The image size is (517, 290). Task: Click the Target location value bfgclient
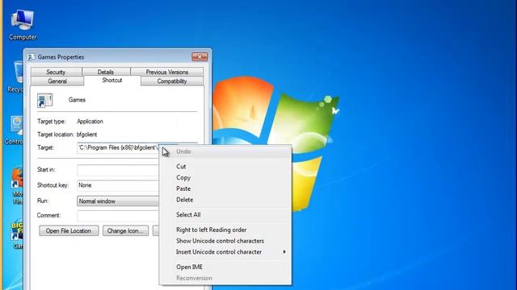click(x=86, y=135)
